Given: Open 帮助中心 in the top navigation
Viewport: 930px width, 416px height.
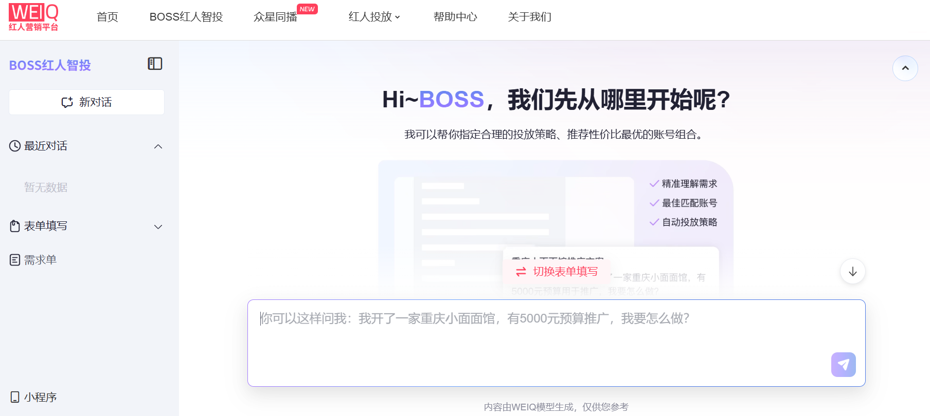Looking at the screenshot, I should [455, 17].
